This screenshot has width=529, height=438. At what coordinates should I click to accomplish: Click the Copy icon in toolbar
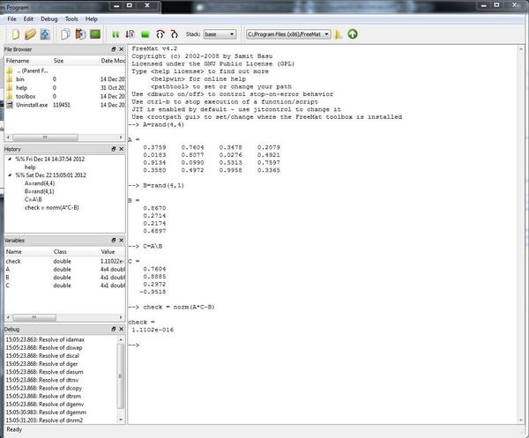(65, 34)
